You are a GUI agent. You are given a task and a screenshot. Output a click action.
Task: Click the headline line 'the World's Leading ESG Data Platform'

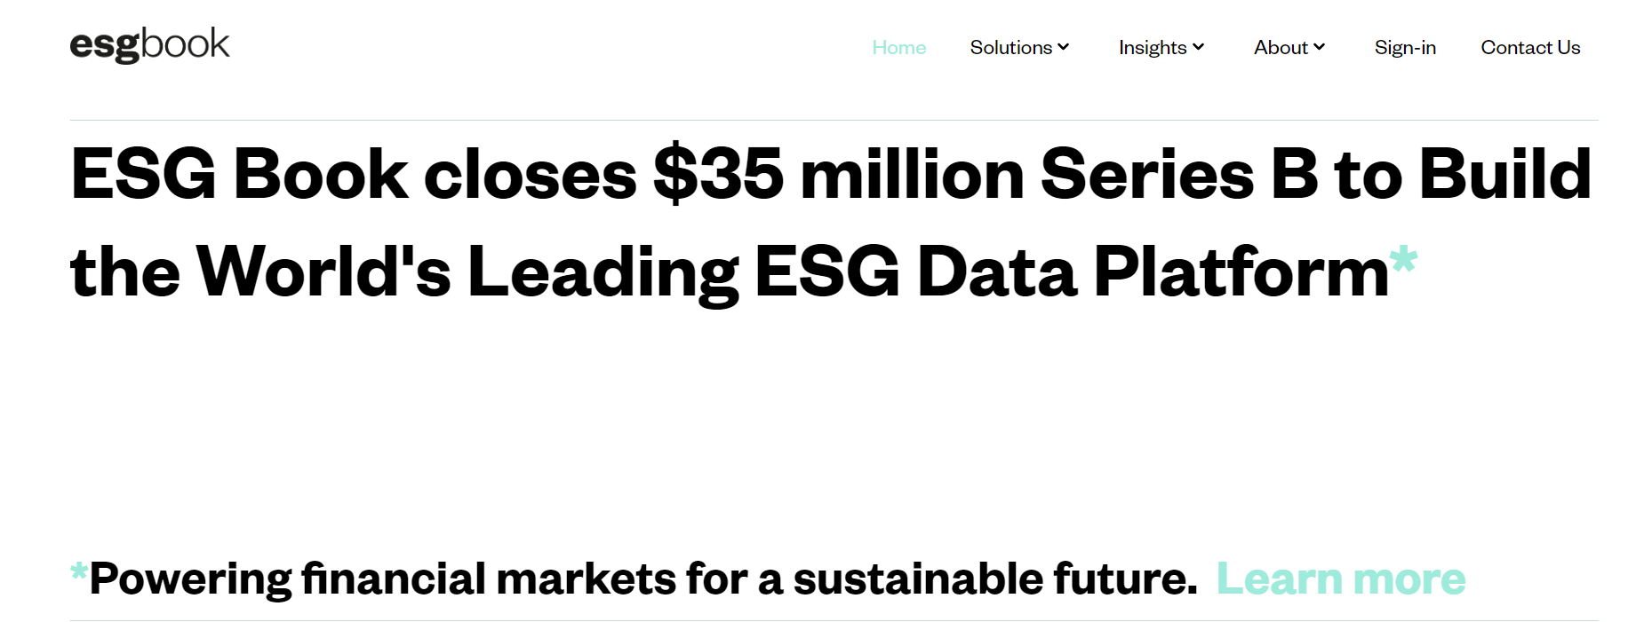tap(730, 272)
